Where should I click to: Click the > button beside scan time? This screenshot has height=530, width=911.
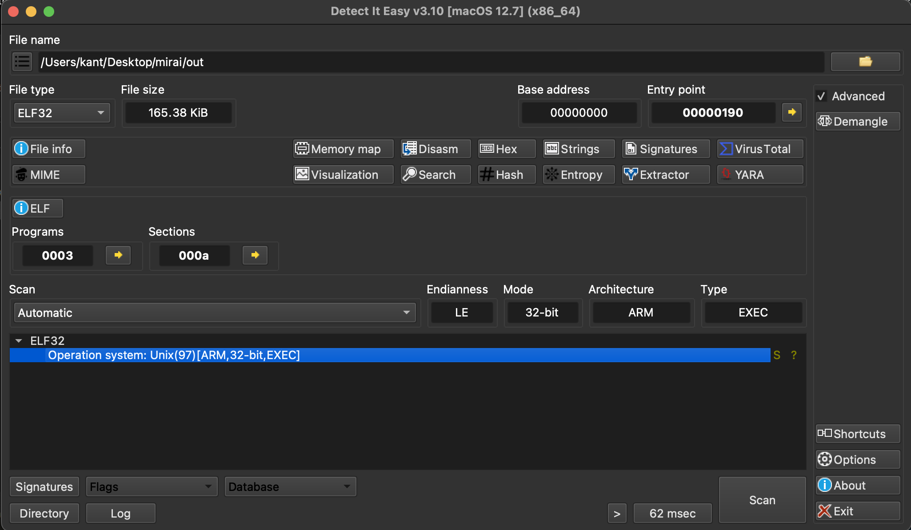tap(617, 513)
